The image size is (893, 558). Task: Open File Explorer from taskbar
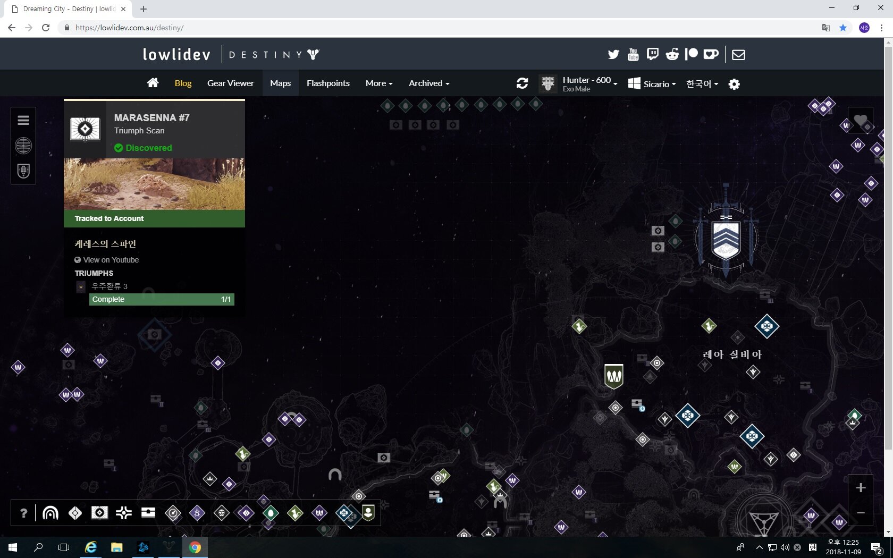(x=116, y=547)
